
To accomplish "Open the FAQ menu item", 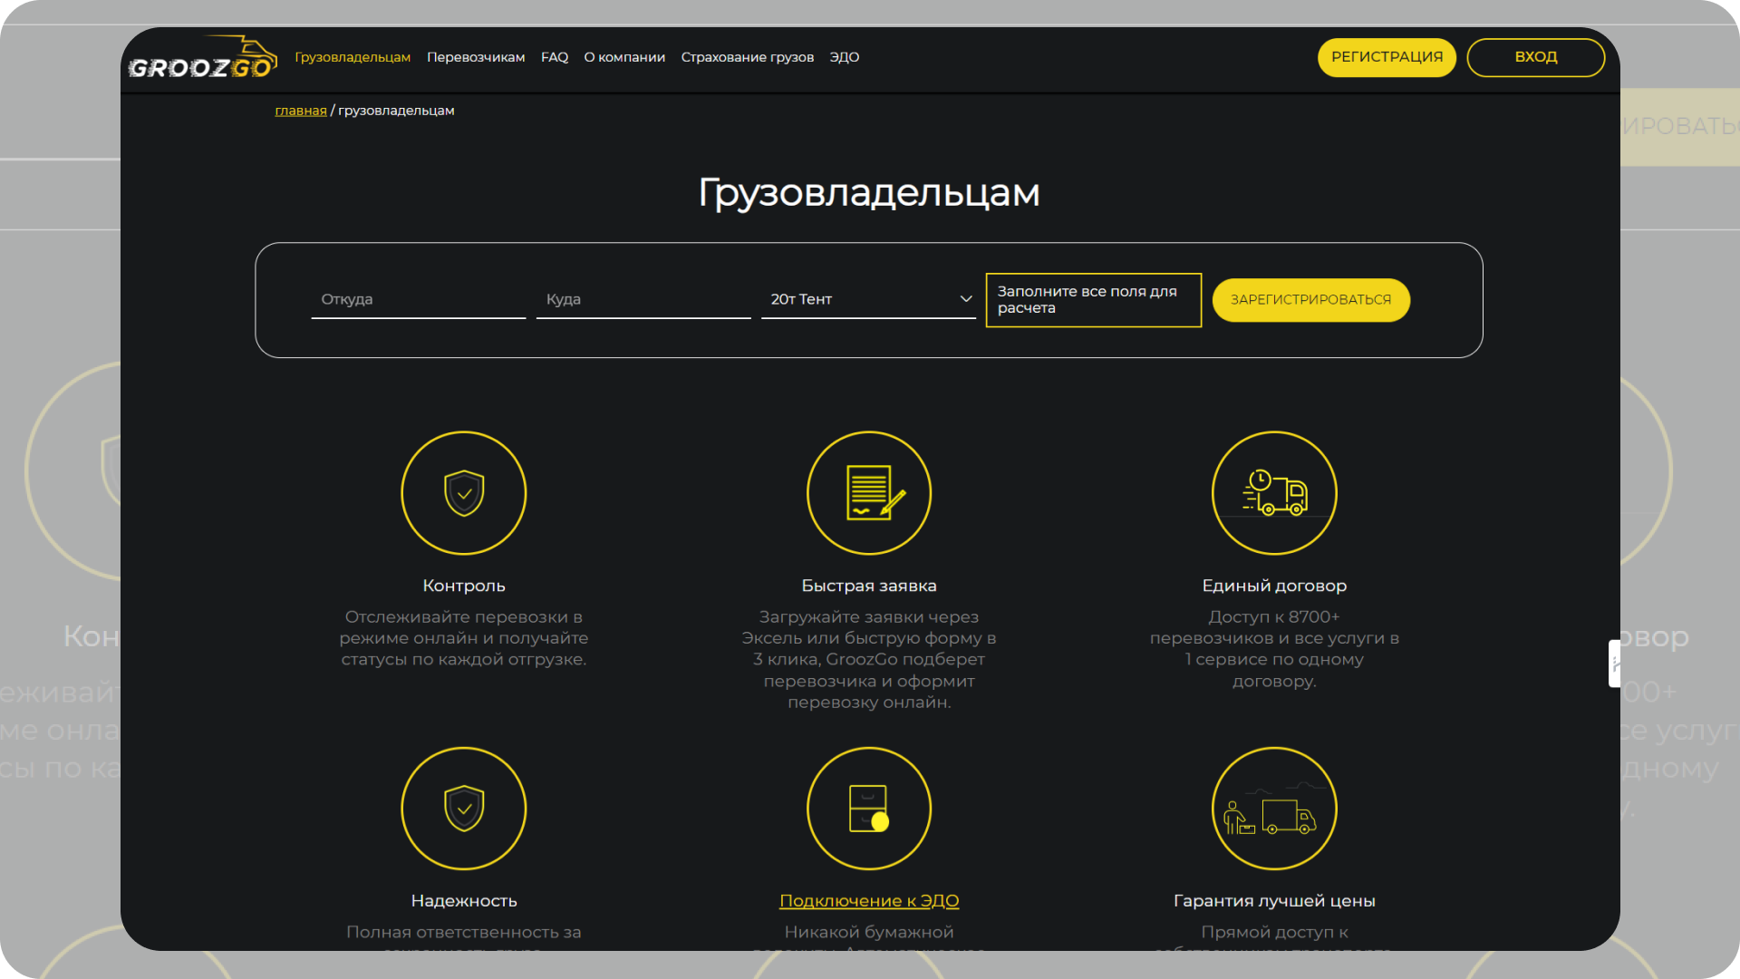I will (x=555, y=57).
